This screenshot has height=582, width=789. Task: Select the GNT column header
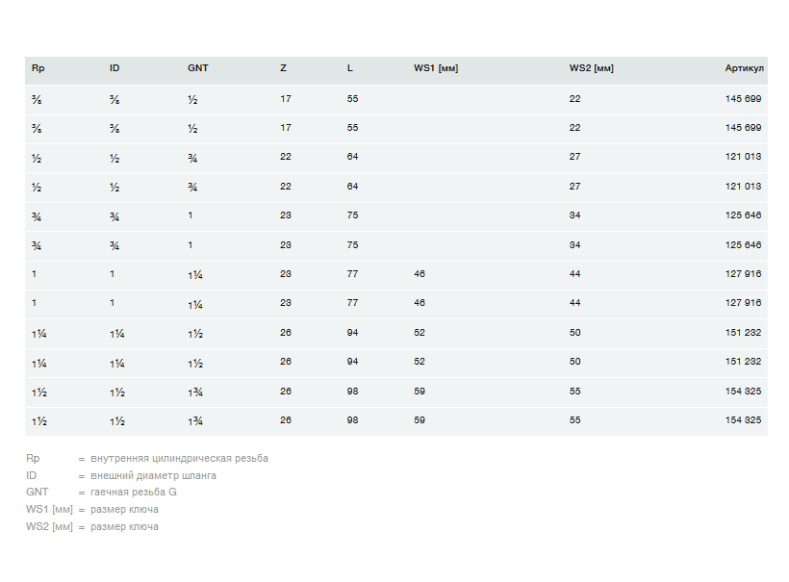pyautogui.click(x=197, y=68)
